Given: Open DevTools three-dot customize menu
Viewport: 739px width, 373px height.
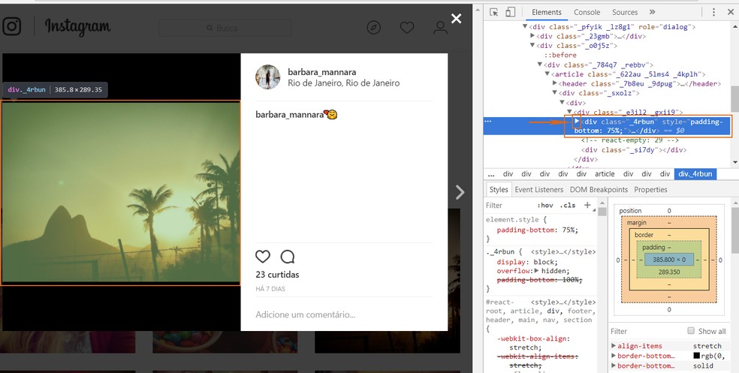Looking at the screenshot, I should click(x=713, y=12).
